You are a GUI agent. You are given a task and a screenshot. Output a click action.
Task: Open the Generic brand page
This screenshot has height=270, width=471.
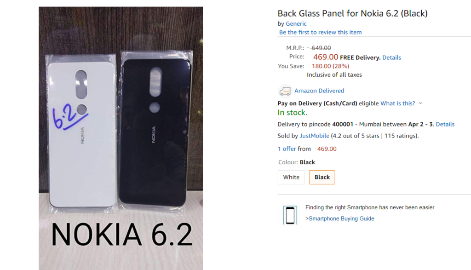click(x=296, y=23)
